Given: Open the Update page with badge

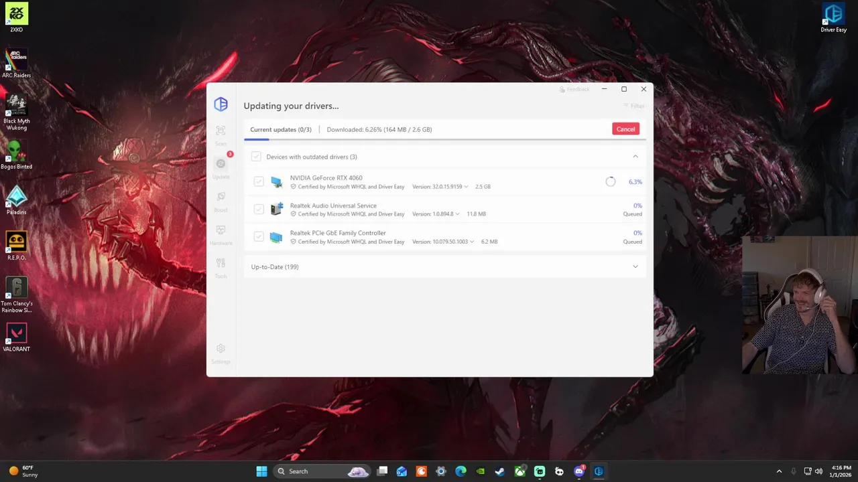Looking at the screenshot, I should (x=221, y=167).
